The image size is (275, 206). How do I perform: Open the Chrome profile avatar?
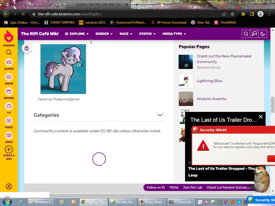pos(260,14)
